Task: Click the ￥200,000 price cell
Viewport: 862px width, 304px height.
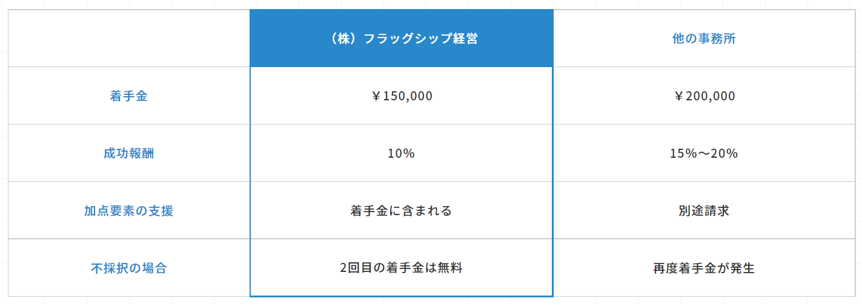Action: coord(704,96)
